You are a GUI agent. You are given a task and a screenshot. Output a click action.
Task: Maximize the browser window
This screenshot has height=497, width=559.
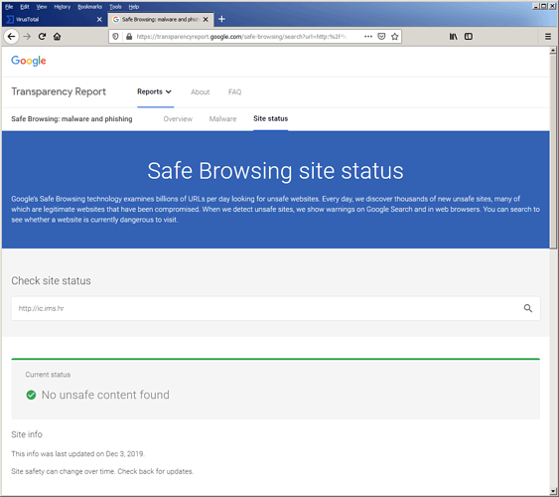543,6
